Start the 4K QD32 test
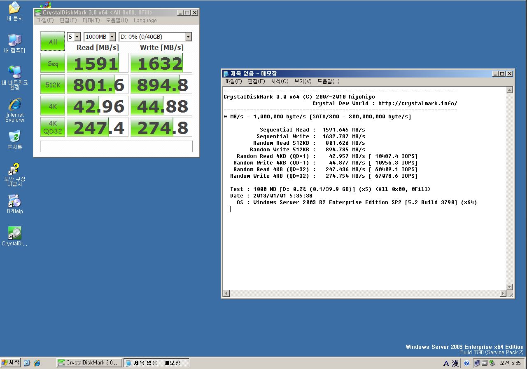 pos(53,127)
